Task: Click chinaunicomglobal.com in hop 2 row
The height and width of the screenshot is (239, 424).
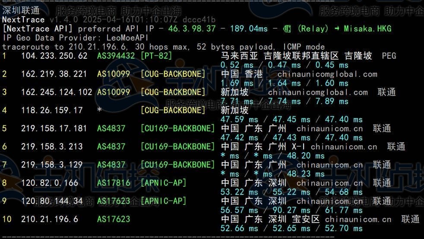Action: (x=327, y=74)
